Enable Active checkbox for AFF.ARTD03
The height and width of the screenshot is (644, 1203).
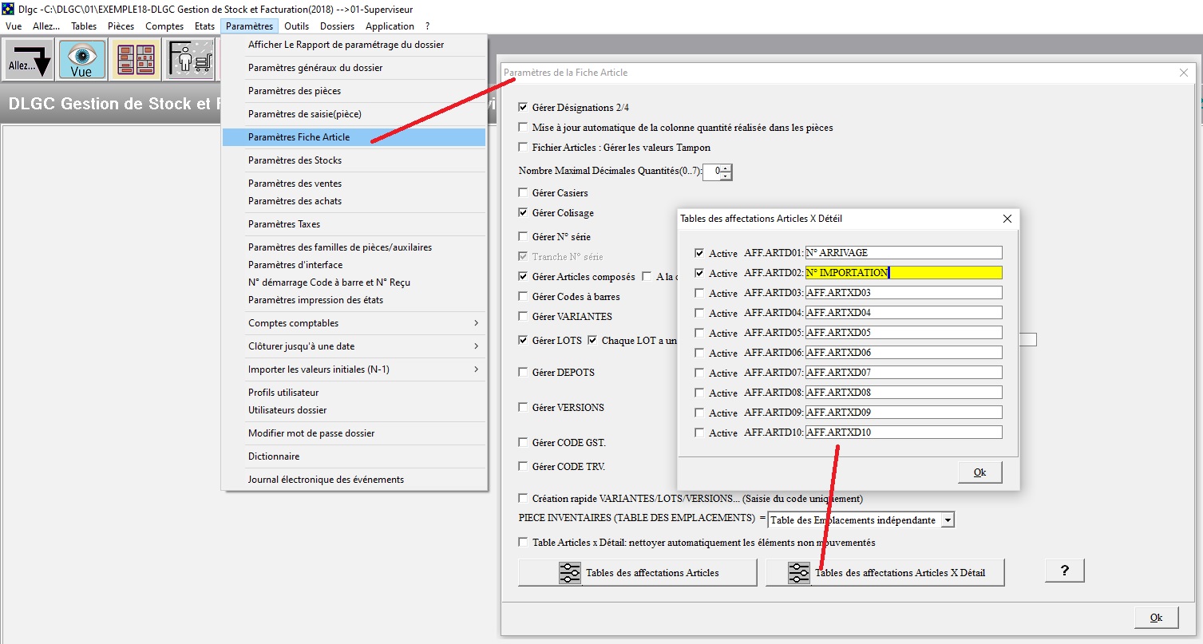700,293
